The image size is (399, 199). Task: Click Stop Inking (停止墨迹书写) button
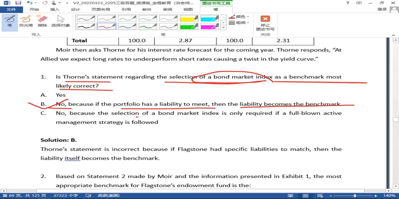[x=265, y=23]
